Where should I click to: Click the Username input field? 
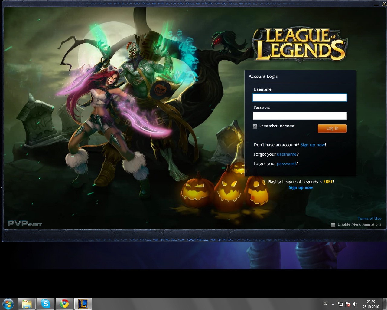point(300,97)
